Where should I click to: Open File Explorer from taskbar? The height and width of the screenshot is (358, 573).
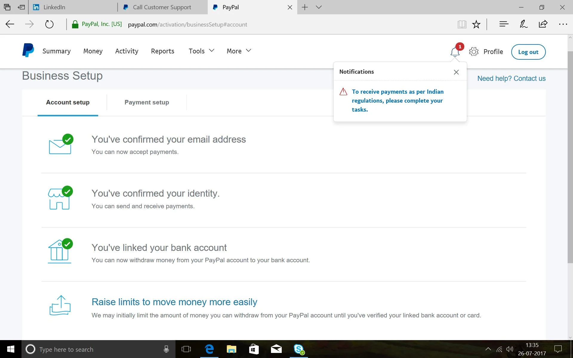click(x=231, y=349)
